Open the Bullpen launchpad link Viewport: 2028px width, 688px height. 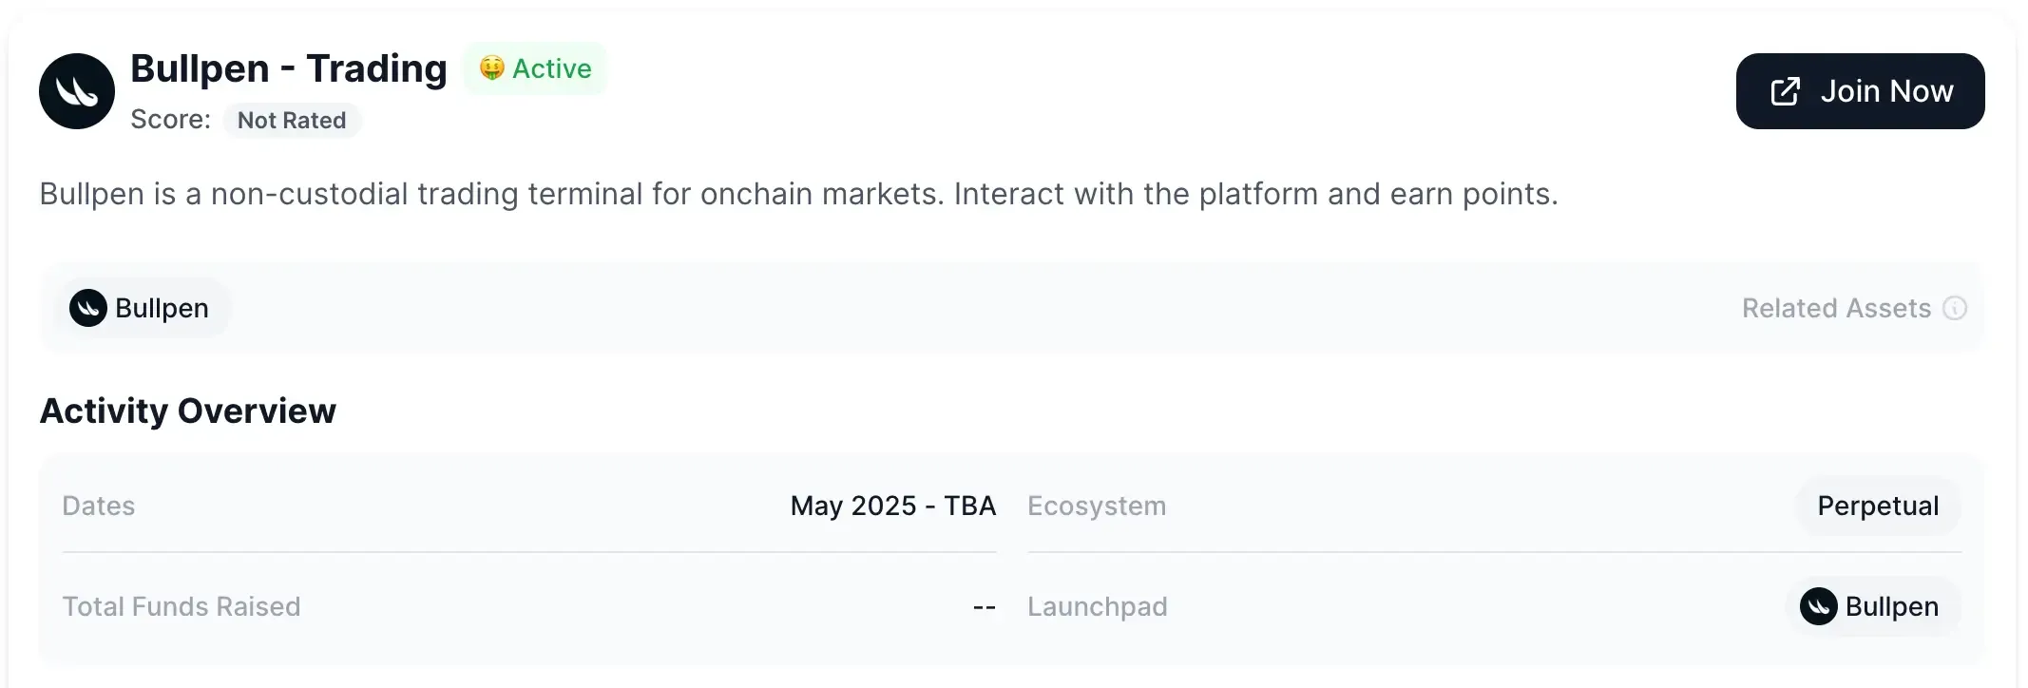coord(1874,606)
